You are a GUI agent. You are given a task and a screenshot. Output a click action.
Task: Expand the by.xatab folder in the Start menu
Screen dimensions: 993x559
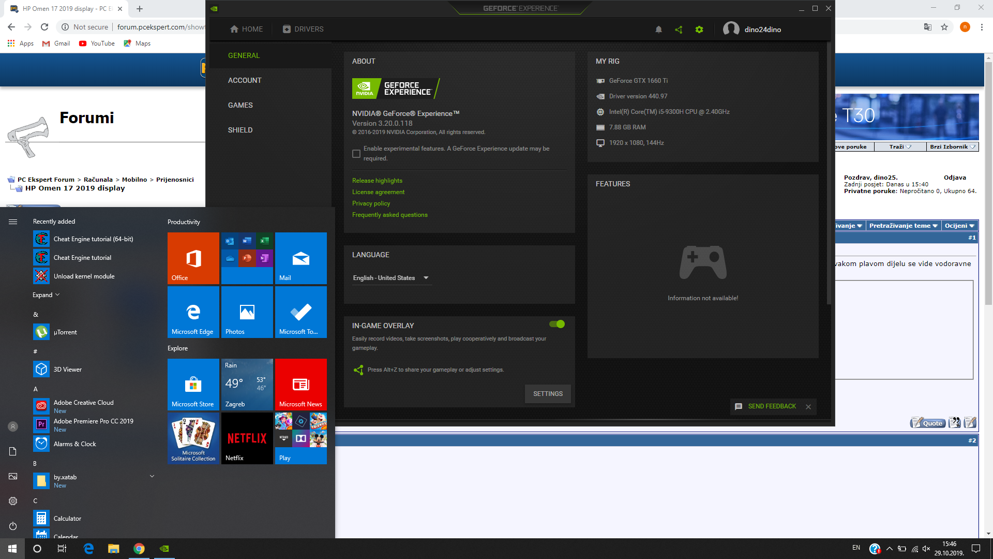(152, 476)
